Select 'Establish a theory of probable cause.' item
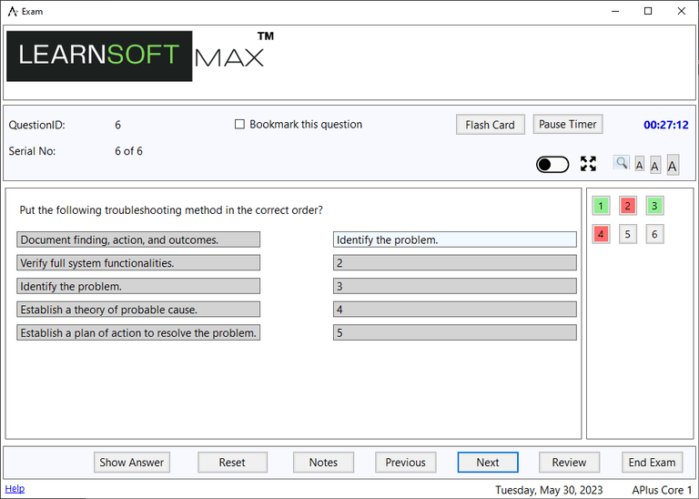Viewport: 699px width, 499px height. click(138, 309)
